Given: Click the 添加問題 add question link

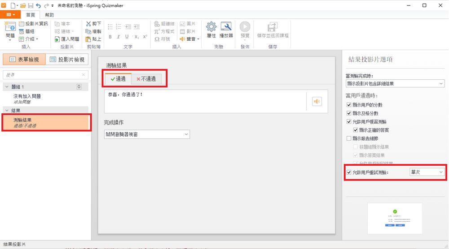Looking at the screenshot, I should pyautogui.click(x=22, y=102).
